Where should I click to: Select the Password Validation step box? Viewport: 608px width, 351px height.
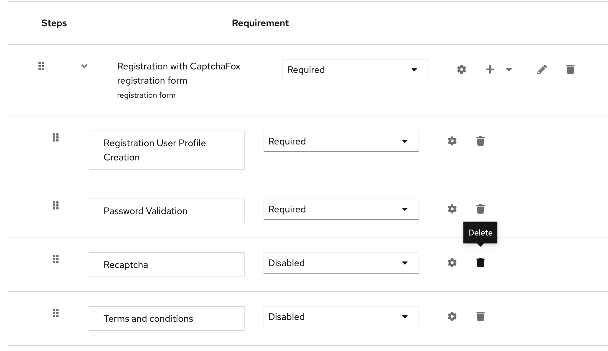pos(166,211)
